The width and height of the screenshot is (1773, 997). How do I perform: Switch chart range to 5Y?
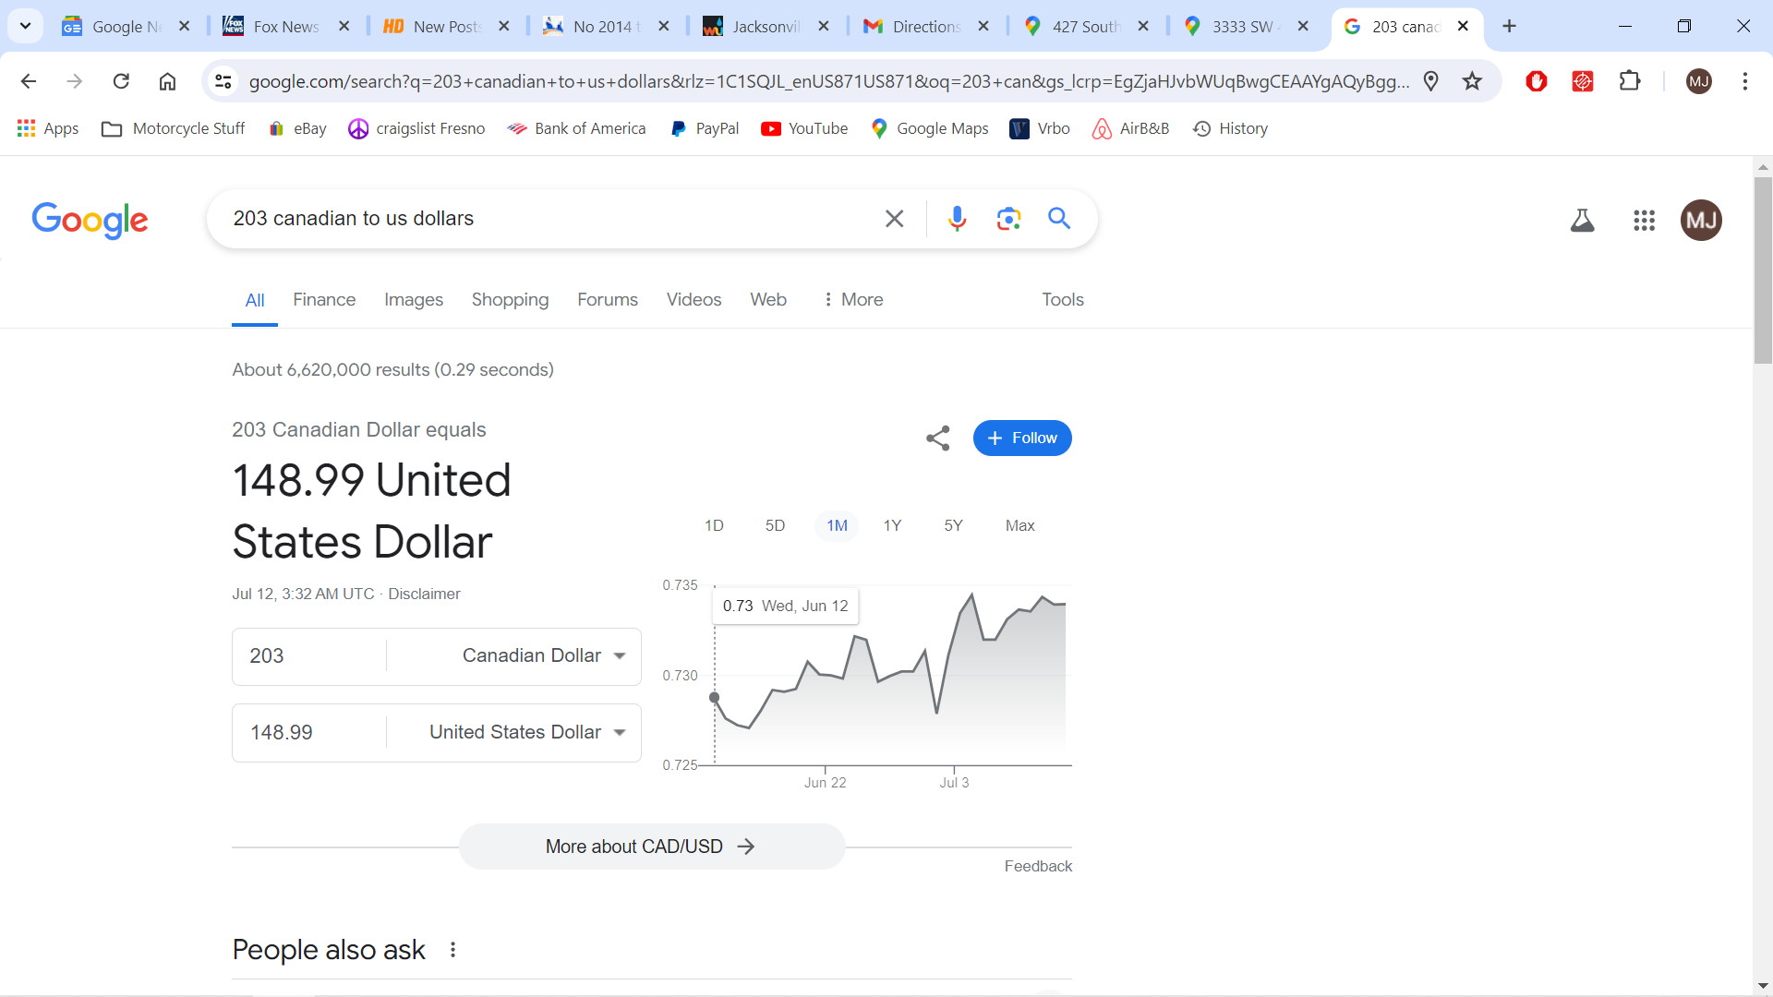pos(953,525)
